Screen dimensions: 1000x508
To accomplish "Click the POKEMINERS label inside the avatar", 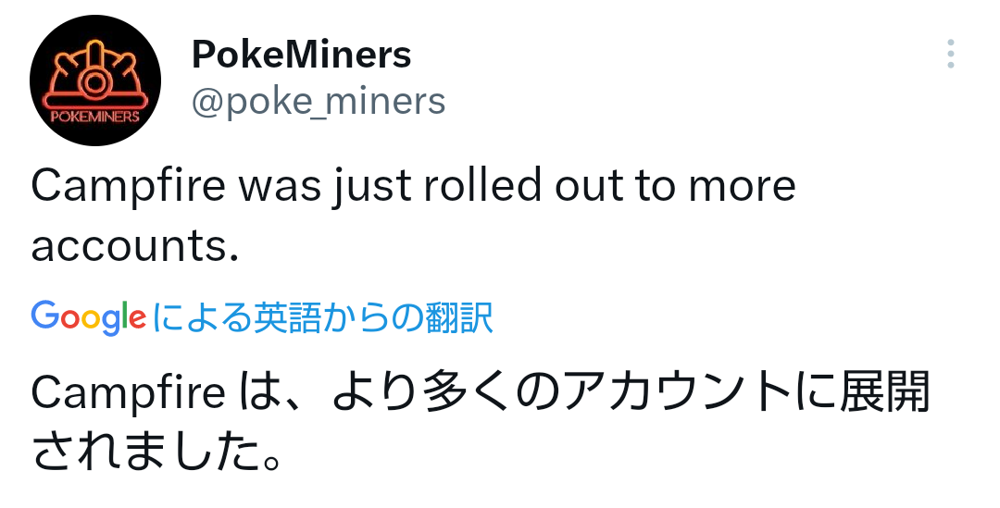I will click(x=94, y=117).
